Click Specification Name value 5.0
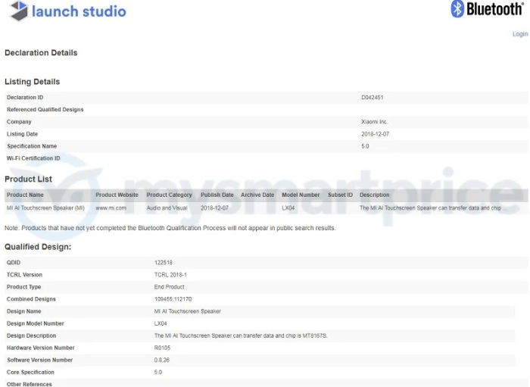 click(365, 146)
